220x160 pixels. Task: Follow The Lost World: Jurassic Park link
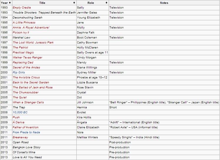click(33, 43)
